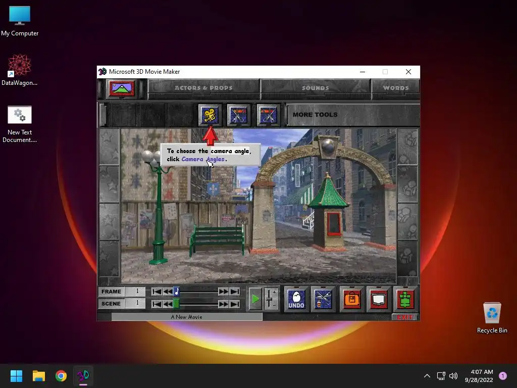Launch Chrome from the taskbar
517x388 pixels.
point(61,376)
